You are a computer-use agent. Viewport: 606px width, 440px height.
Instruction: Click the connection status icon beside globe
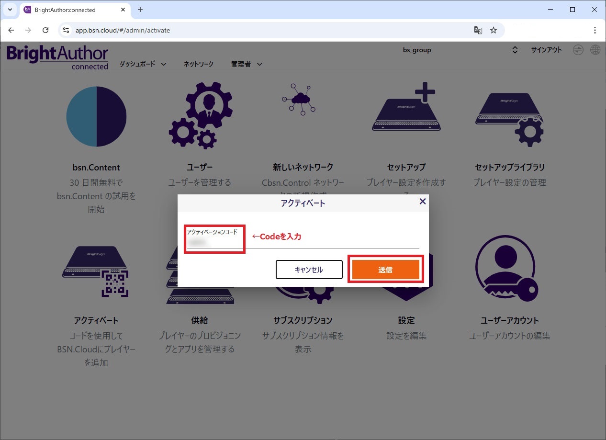coord(578,50)
